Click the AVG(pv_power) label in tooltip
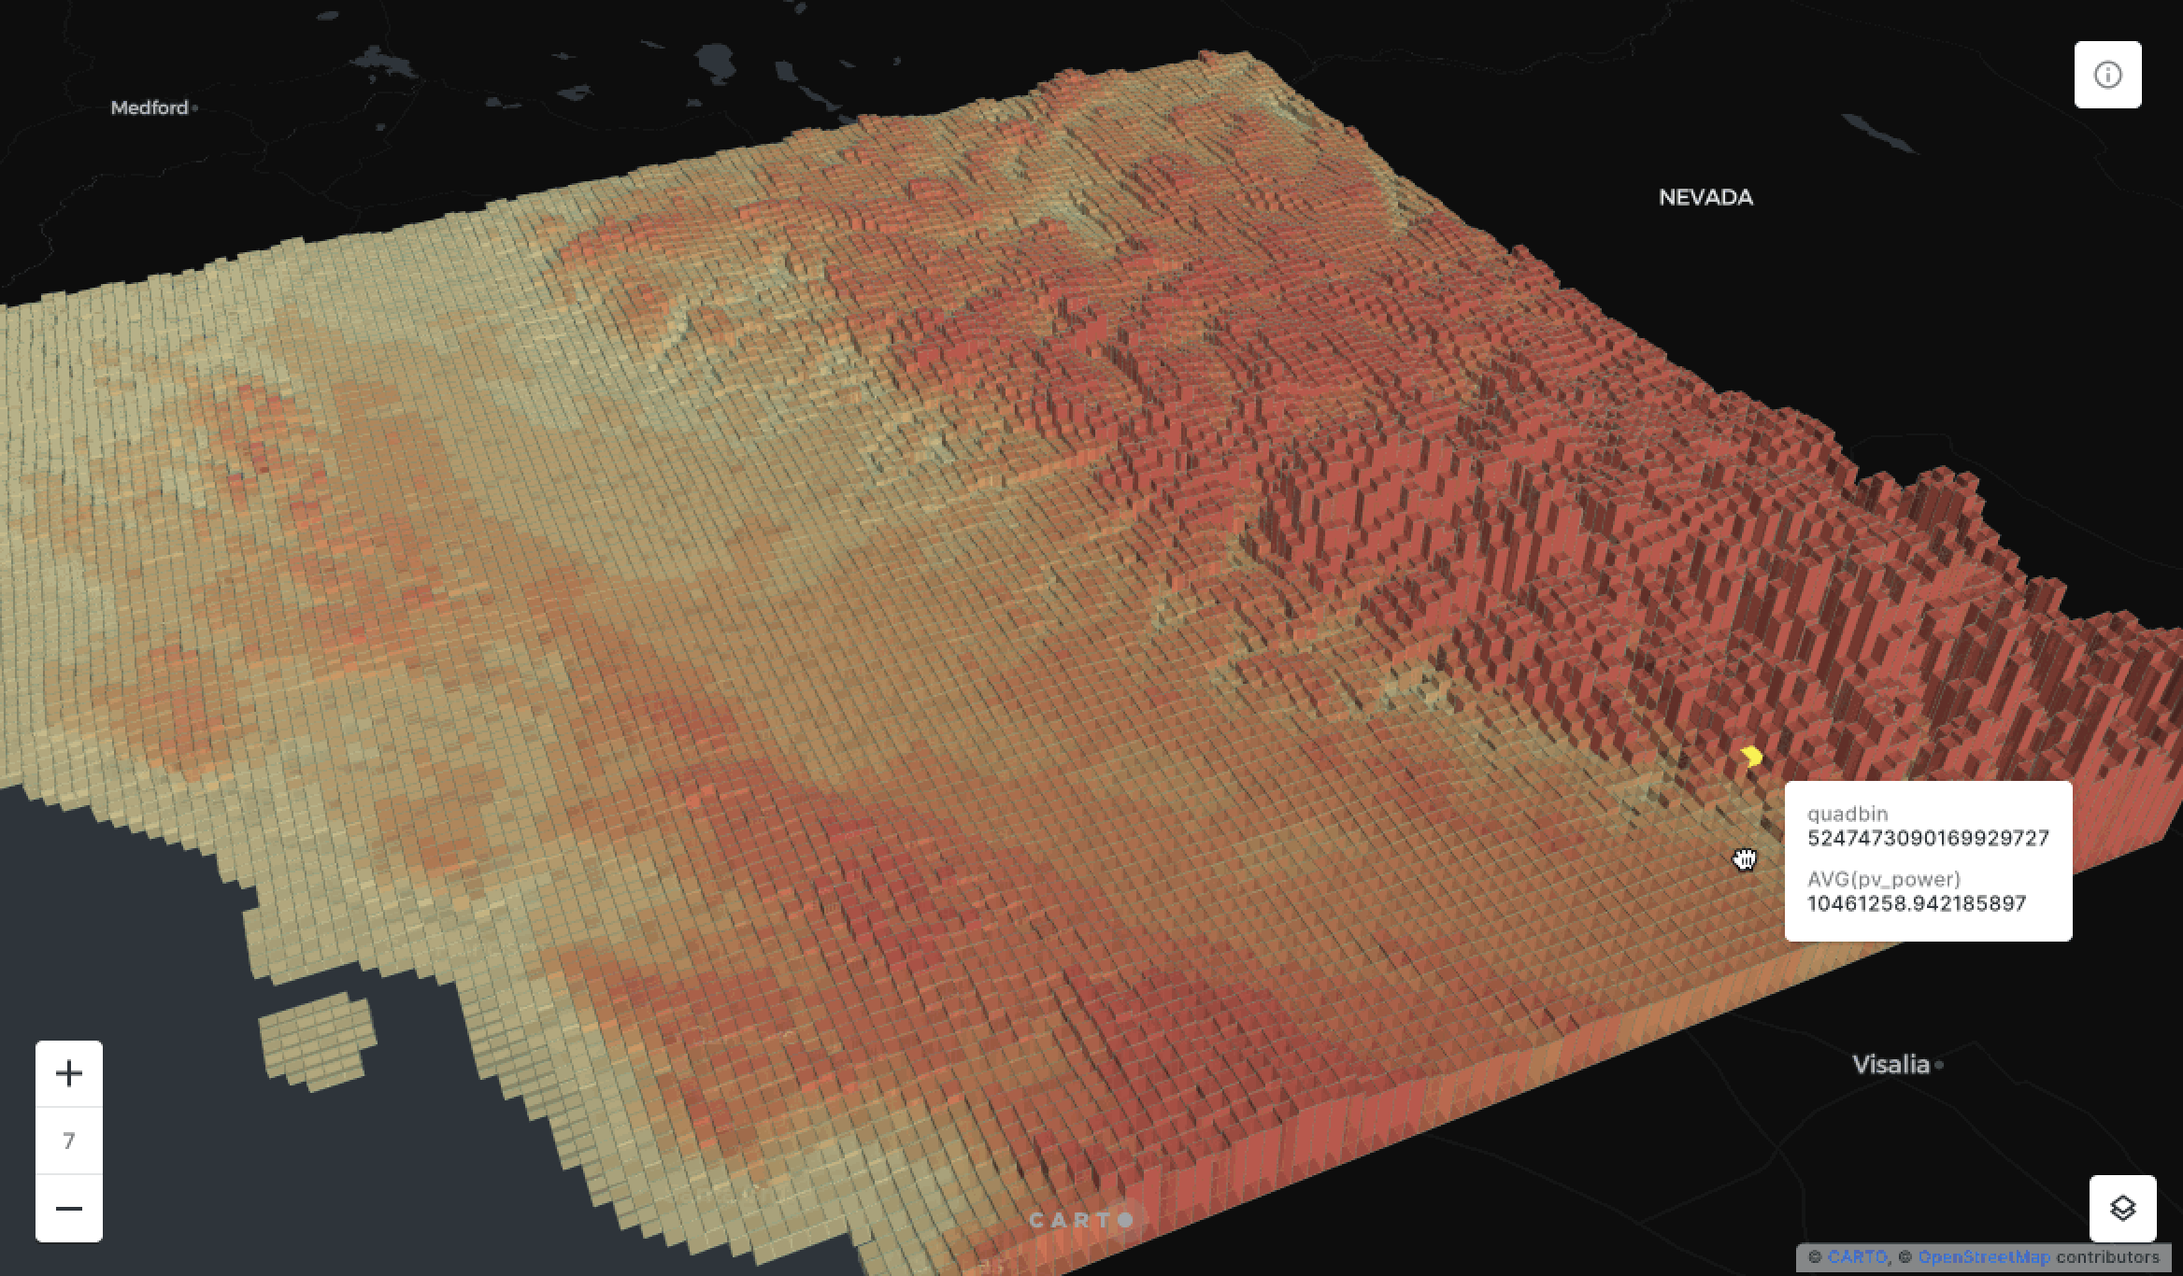Viewport: 2183px width, 1276px height. pos(1883,879)
